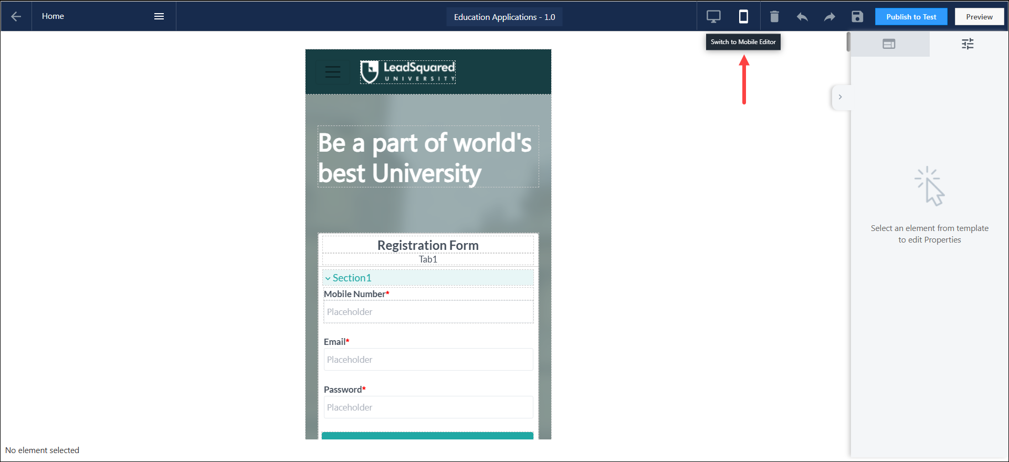The height and width of the screenshot is (462, 1009).
Task: Click the Mobile Number input field
Action: point(428,312)
